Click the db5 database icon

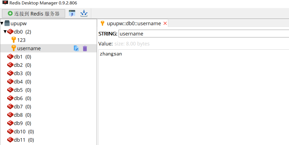(x=10, y=90)
